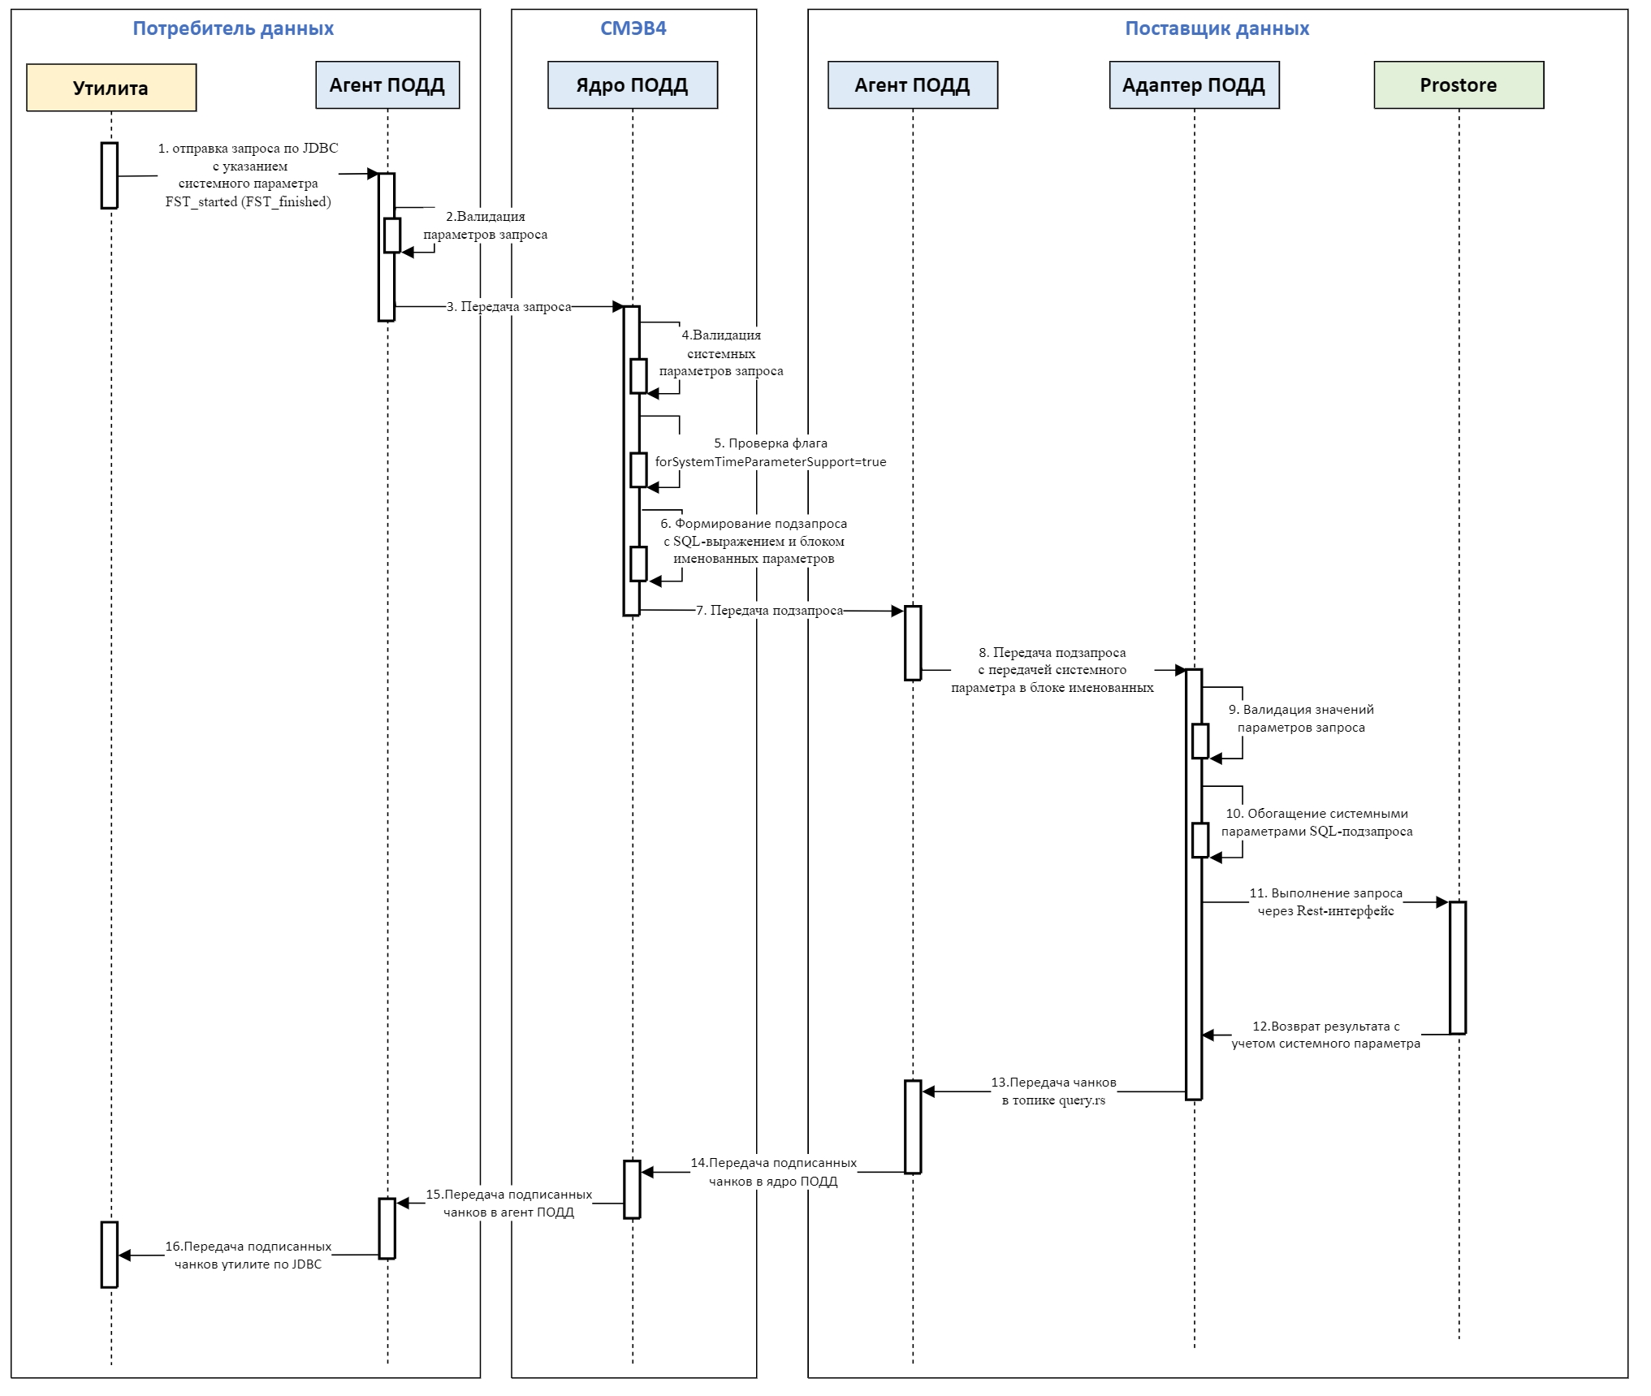Click the Prostore activation bar

[1457, 967]
